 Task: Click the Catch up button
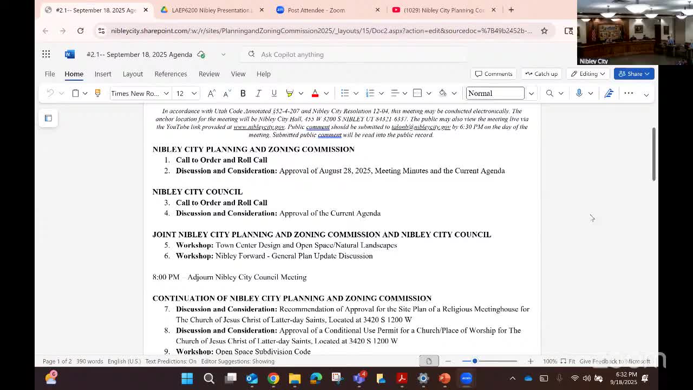(x=541, y=74)
